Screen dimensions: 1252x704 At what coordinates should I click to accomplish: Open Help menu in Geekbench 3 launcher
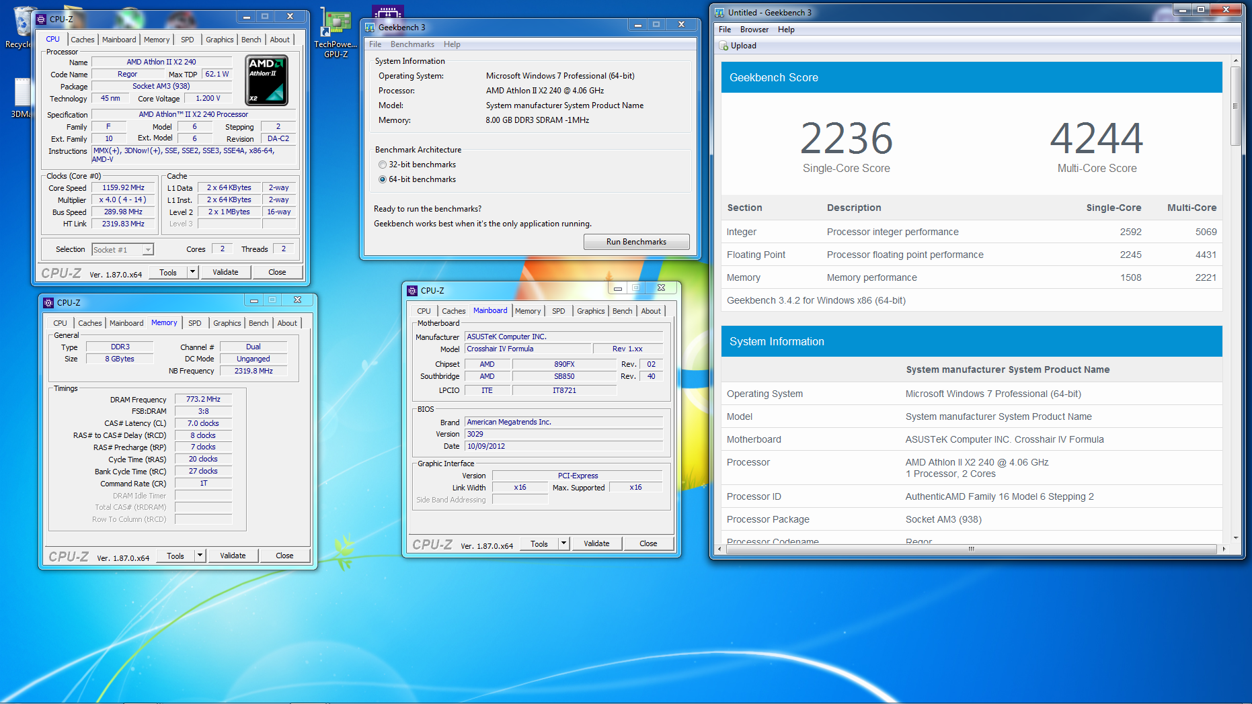452,44
